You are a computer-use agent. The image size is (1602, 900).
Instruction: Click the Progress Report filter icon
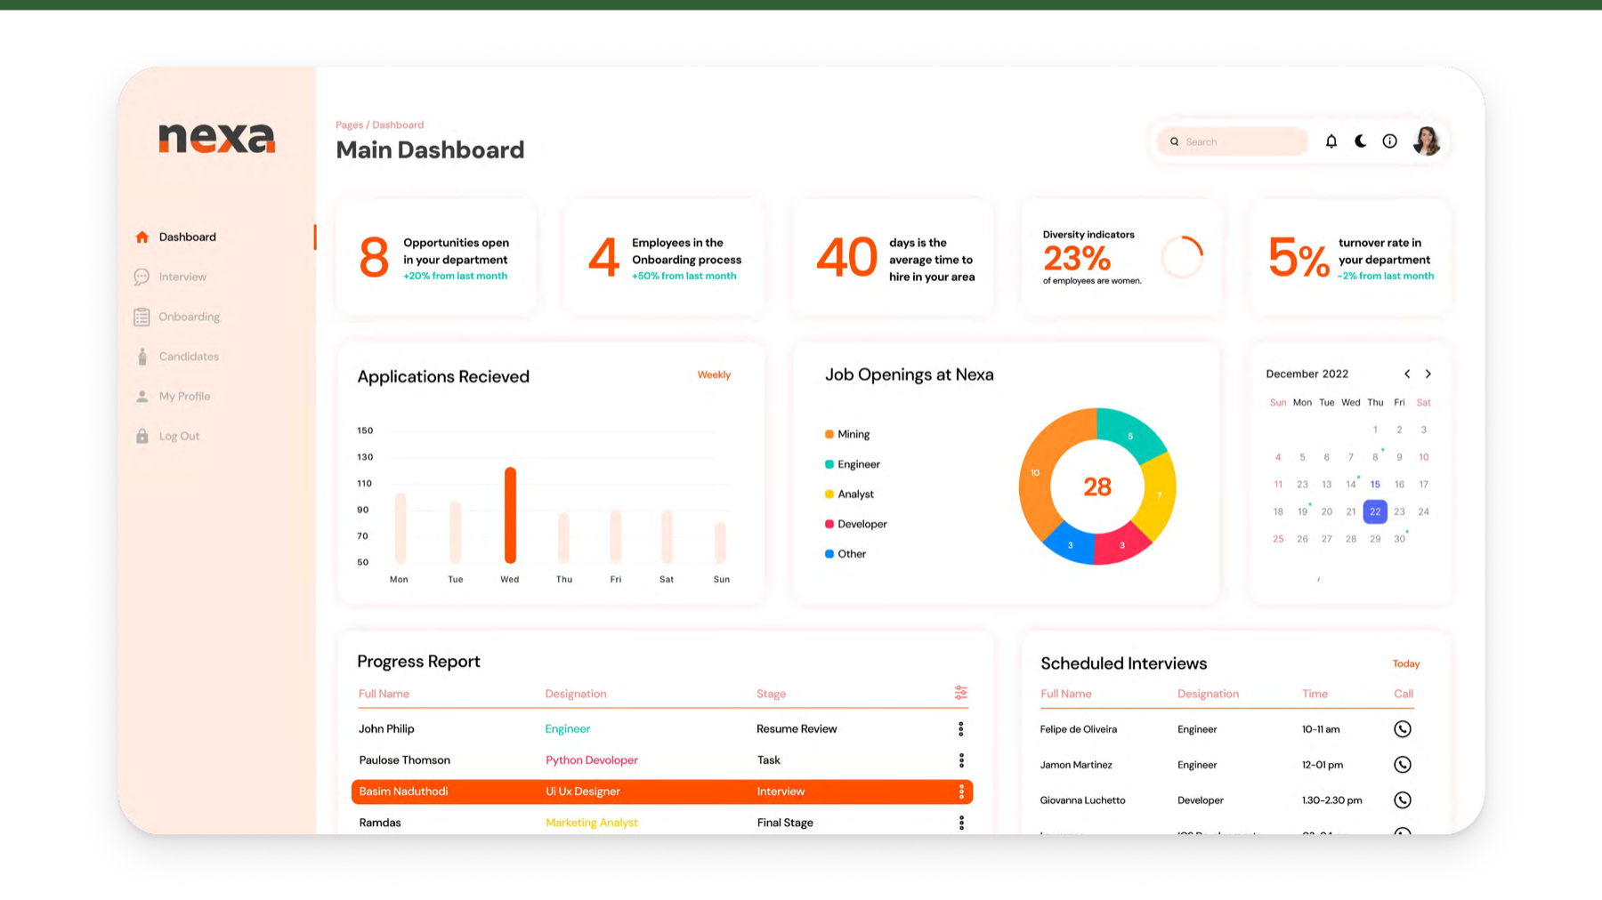961,693
